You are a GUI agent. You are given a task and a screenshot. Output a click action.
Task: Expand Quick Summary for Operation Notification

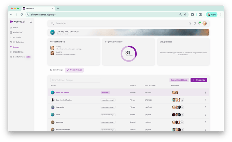pos(108,100)
